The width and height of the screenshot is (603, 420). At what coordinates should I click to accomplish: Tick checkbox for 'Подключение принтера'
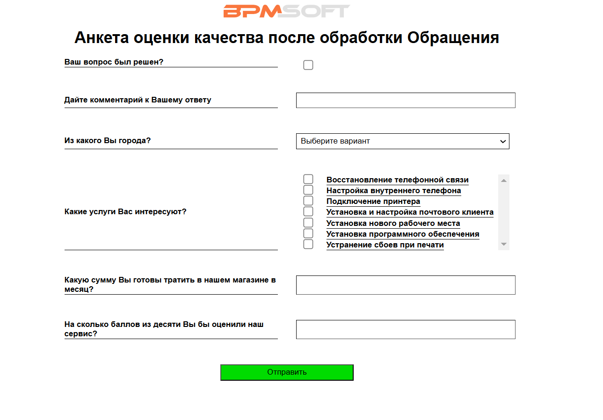pos(308,201)
